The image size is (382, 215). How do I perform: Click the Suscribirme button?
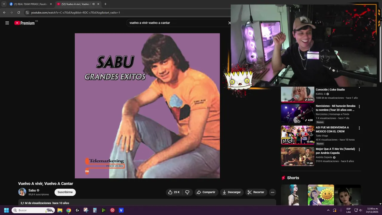point(65,192)
